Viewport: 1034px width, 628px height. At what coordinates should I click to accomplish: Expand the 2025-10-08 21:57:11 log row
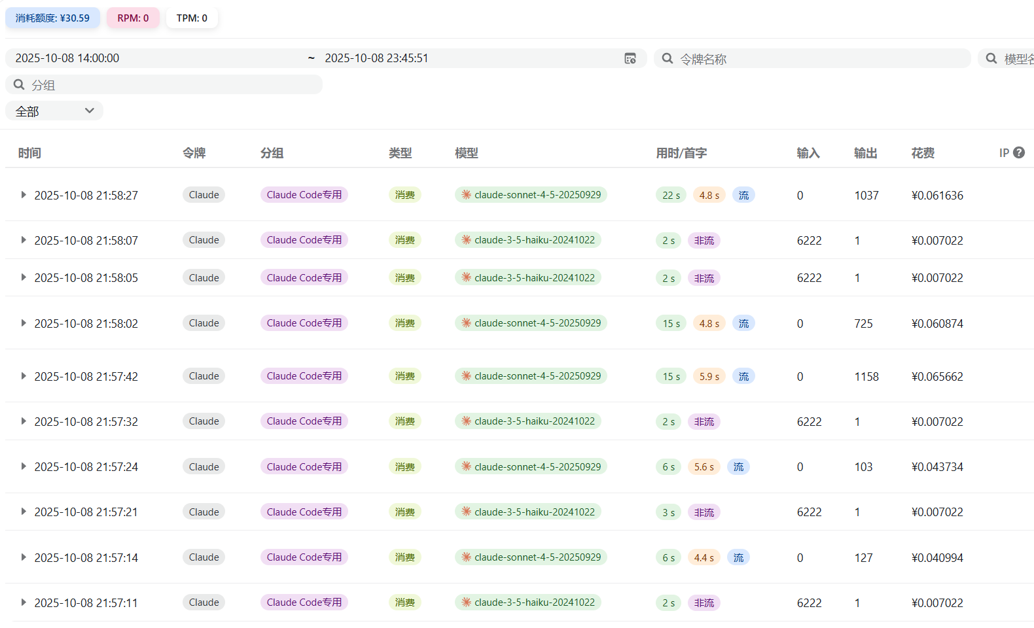click(x=24, y=602)
